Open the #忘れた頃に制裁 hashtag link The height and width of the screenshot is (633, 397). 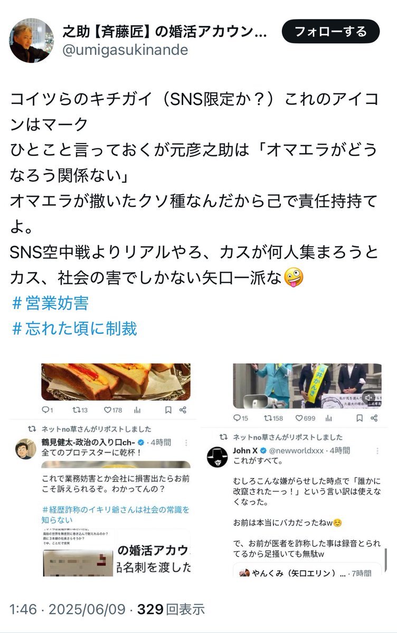(74, 329)
